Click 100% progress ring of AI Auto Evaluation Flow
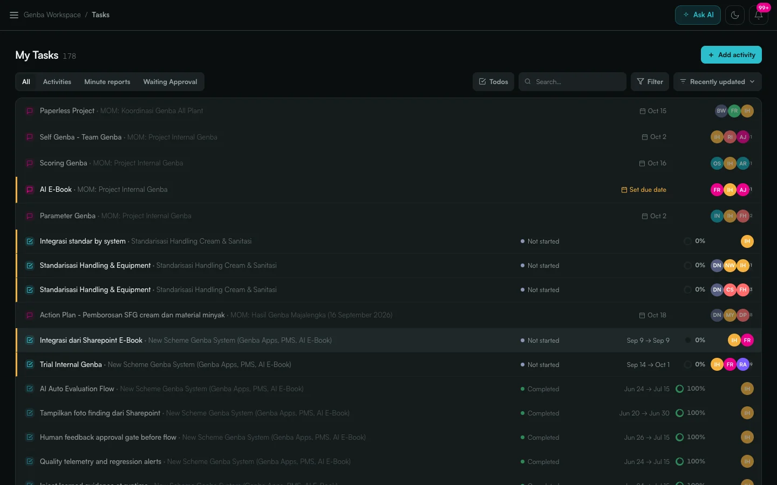This screenshot has height=485, width=777. [680, 389]
